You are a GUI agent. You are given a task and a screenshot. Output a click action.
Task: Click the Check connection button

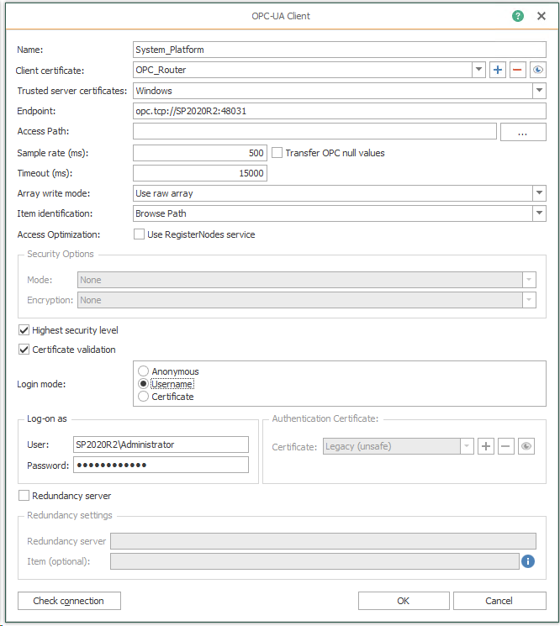pyautogui.click(x=69, y=601)
